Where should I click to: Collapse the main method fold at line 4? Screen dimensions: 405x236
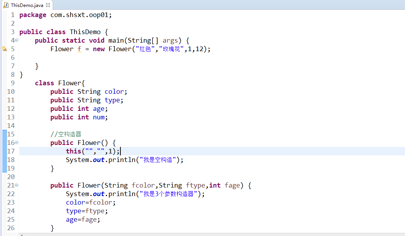pyautogui.click(x=17, y=40)
